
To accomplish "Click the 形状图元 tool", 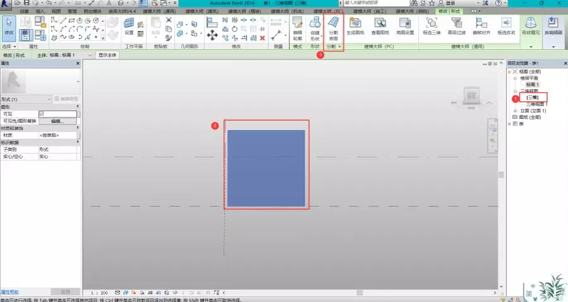I will pyautogui.click(x=531, y=27).
